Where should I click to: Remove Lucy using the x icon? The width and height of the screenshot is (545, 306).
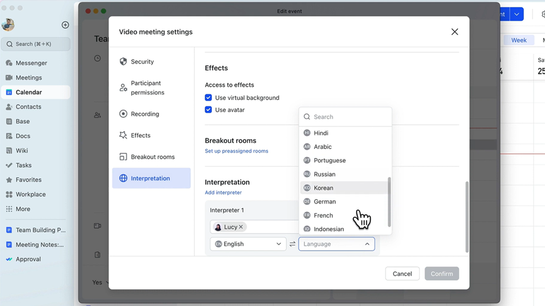point(241,227)
